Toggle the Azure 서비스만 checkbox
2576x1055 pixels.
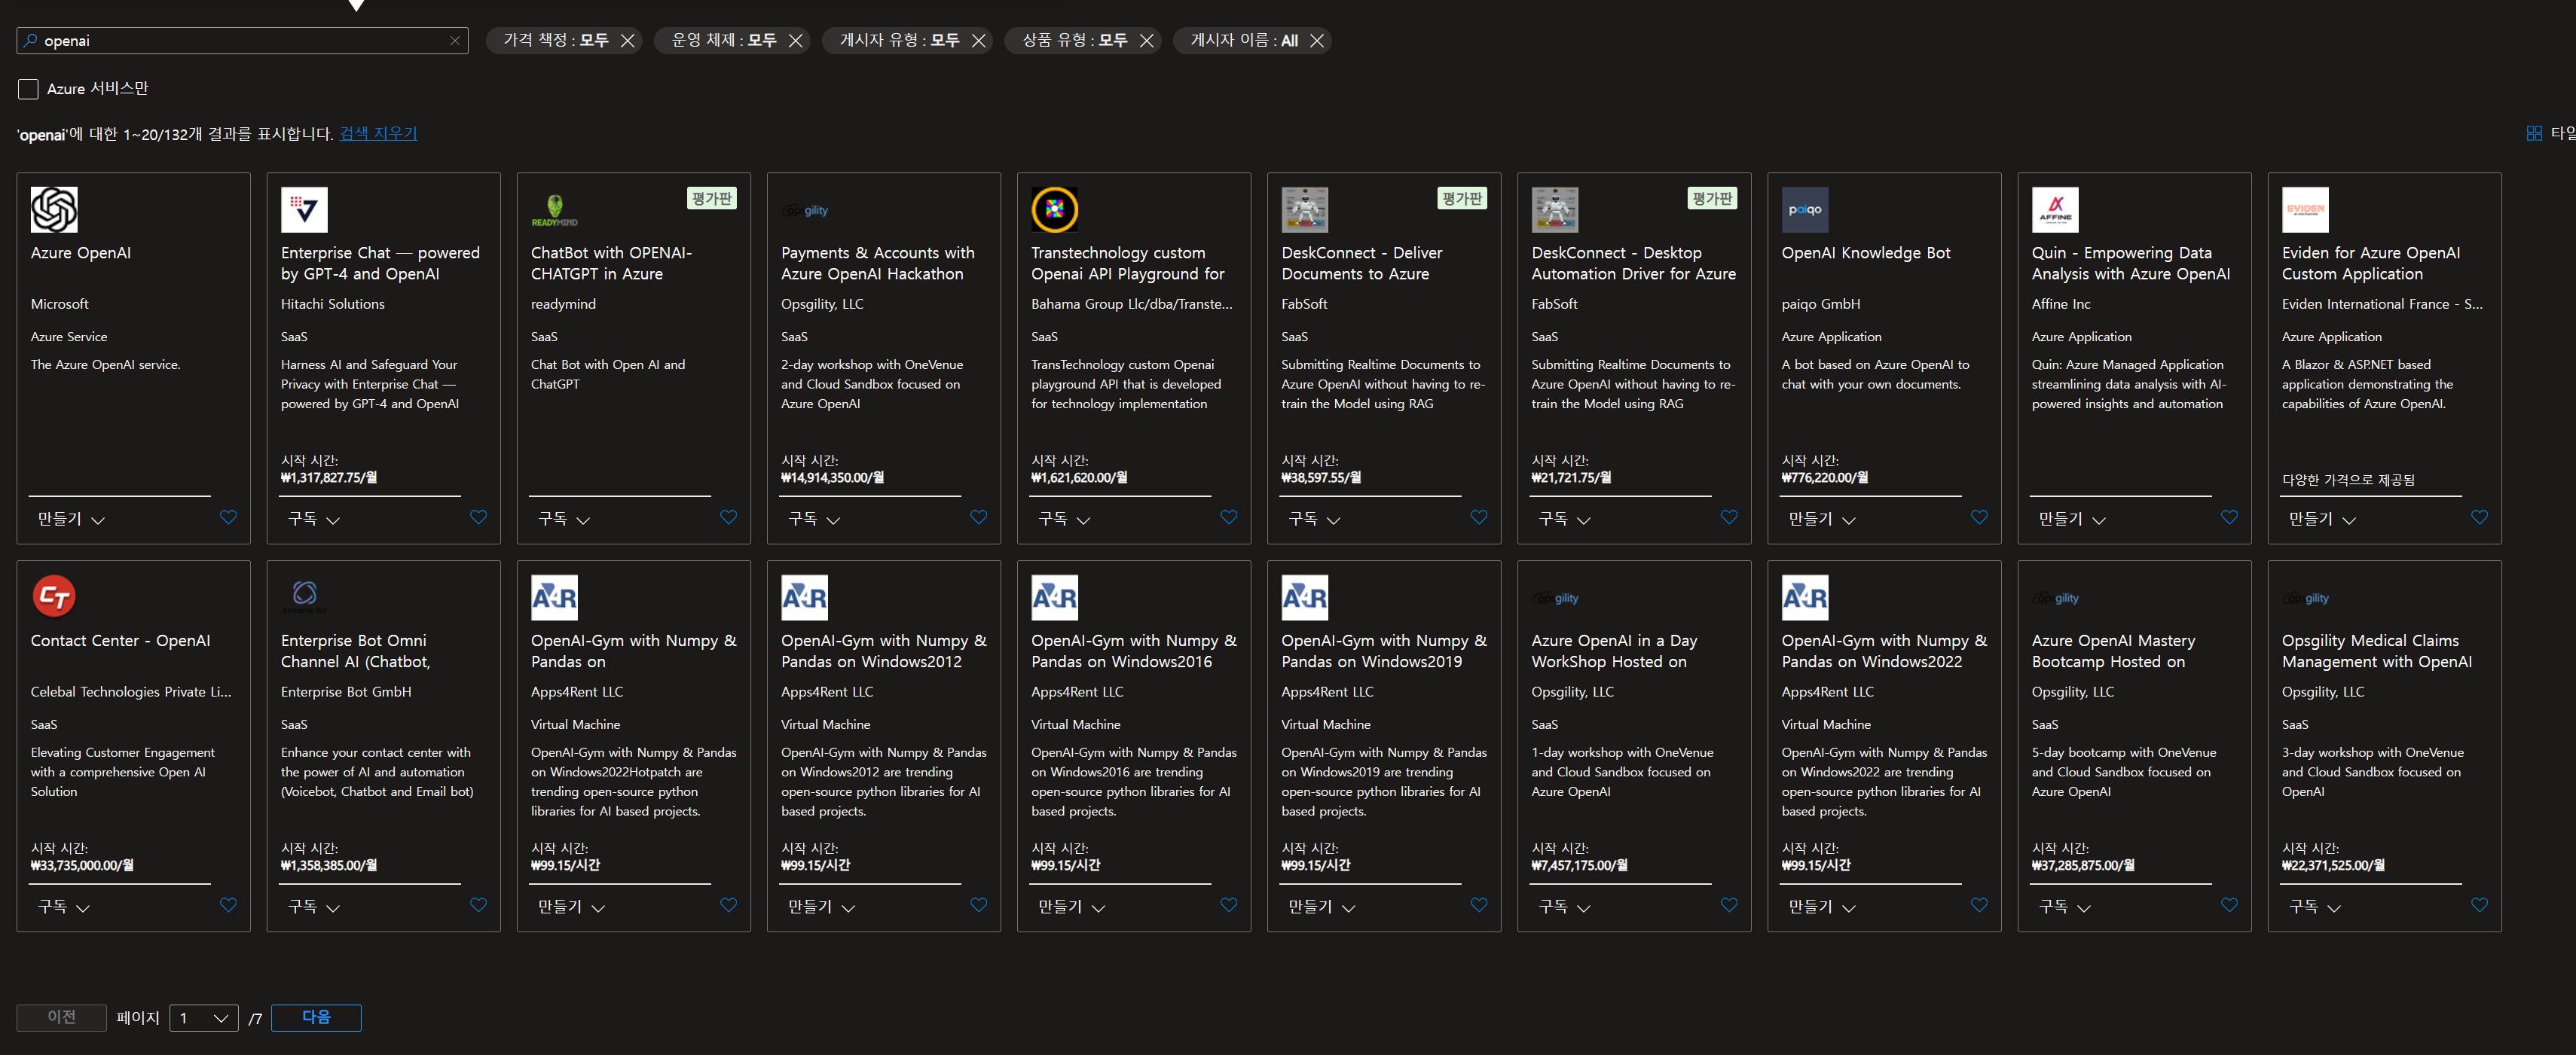[28, 89]
